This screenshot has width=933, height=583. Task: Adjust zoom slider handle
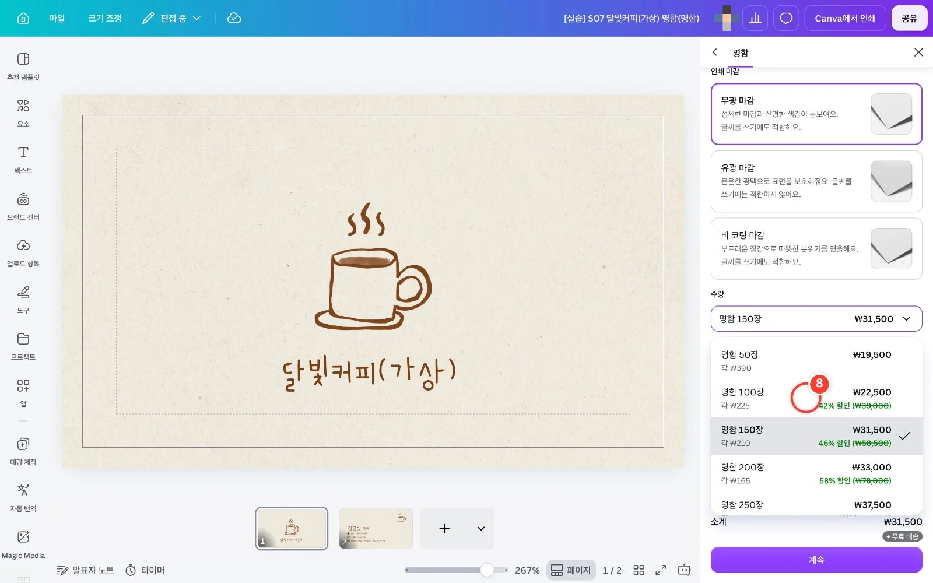[487, 570]
